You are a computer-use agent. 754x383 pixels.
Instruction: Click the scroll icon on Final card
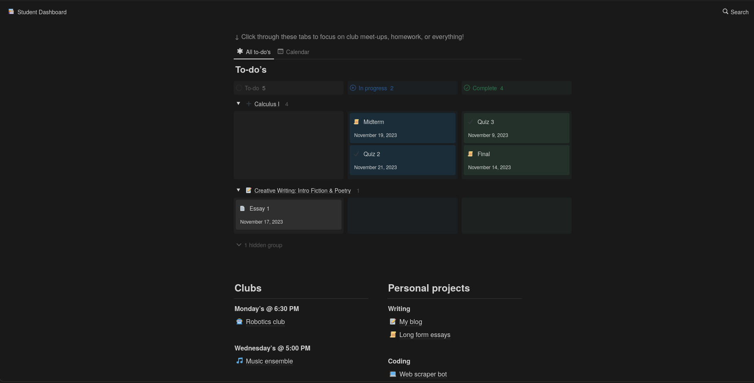click(471, 154)
